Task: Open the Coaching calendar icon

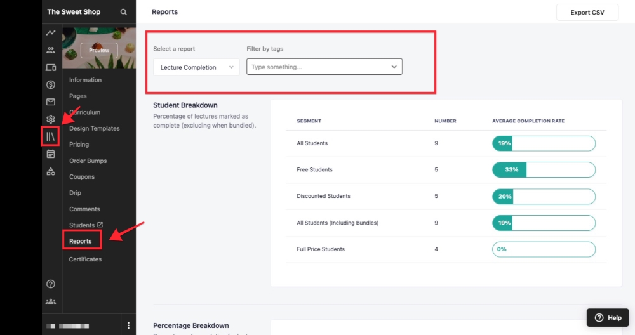Action: pyautogui.click(x=51, y=154)
